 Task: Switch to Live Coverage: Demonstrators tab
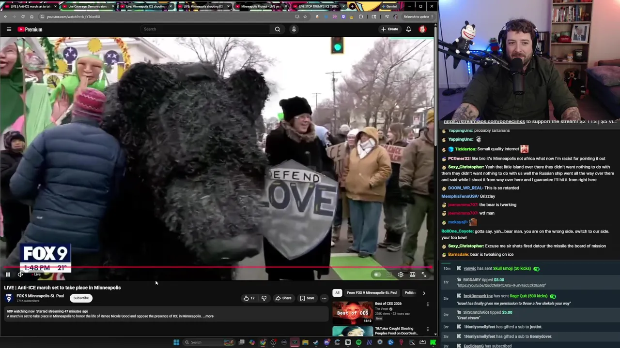point(87,7)
